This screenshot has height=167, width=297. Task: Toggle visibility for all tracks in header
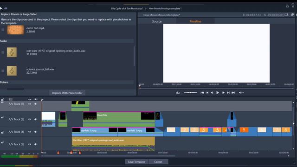point(30,99)
